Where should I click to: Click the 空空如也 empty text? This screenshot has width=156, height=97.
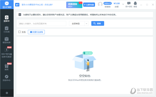click(85, 76)
